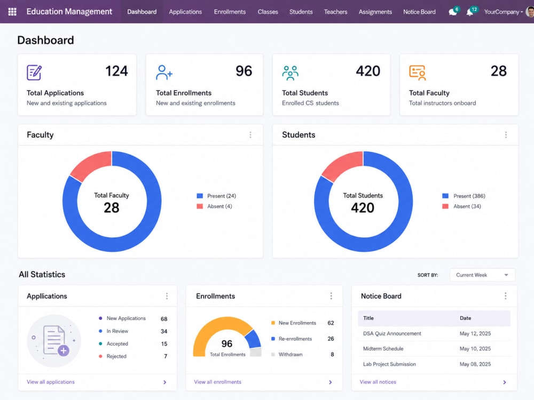534x400 pixels.
Task: Click the Total Students card value 420
Action: (368, 71)
